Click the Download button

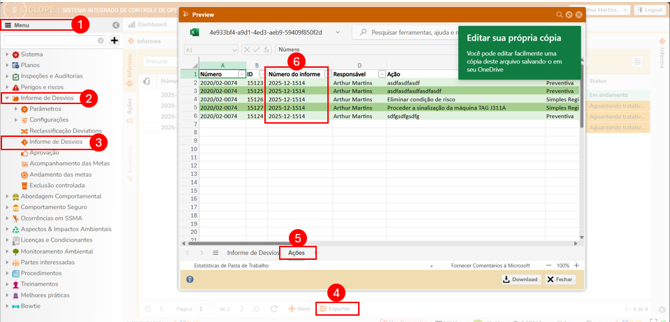tap(520, 279)
